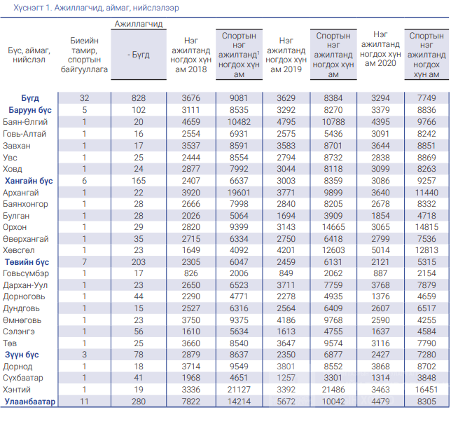This screenshot has height=424, width=451.
Task: Select the 'Булган' row label
Action: coord(16,216)
